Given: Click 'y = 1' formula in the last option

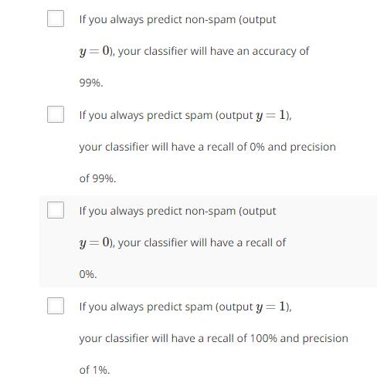Looking at the screenshot, I should [271, 307].
